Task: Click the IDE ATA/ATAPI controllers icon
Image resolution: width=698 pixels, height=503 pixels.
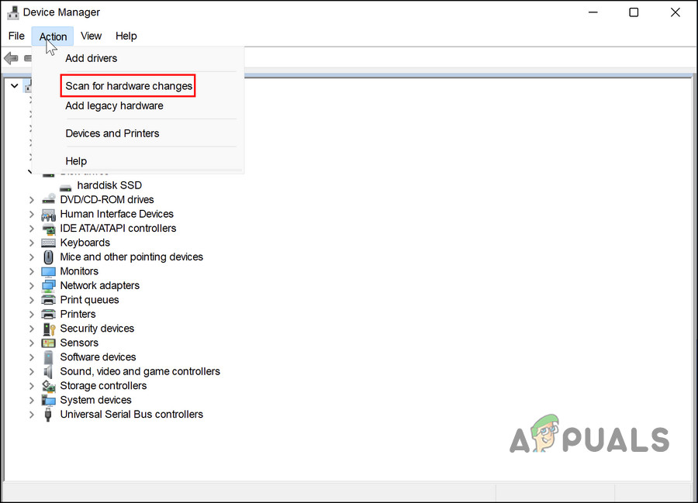Action: 49,229
